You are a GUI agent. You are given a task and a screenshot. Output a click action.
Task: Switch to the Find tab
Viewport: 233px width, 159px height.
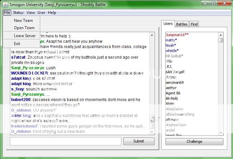[194, 24]
